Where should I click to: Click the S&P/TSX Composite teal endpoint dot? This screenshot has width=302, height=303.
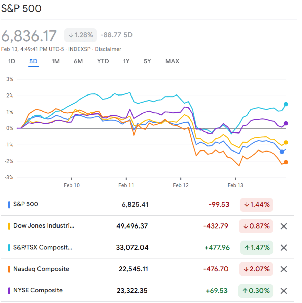286,104
